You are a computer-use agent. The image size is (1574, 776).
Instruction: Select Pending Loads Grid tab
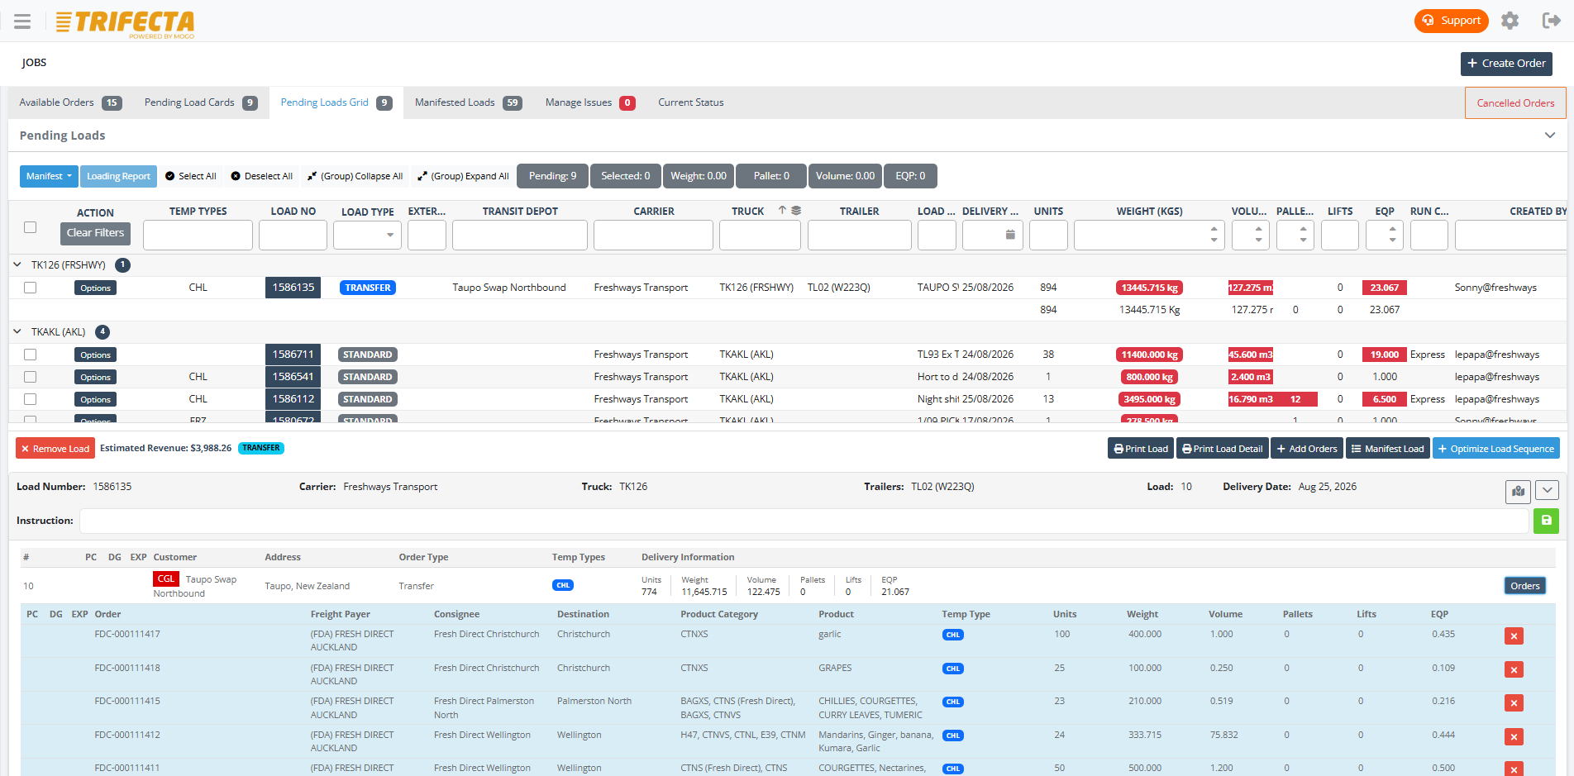pos(336,102)
